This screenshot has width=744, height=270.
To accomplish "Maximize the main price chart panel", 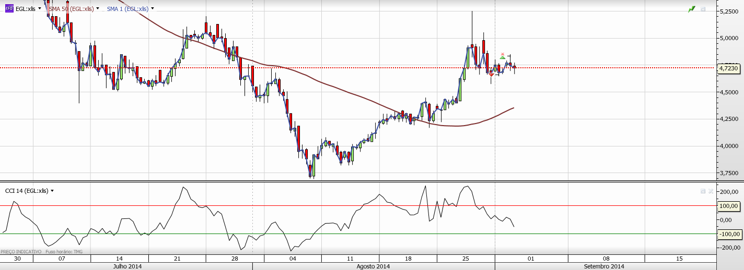I will point(703,9).
